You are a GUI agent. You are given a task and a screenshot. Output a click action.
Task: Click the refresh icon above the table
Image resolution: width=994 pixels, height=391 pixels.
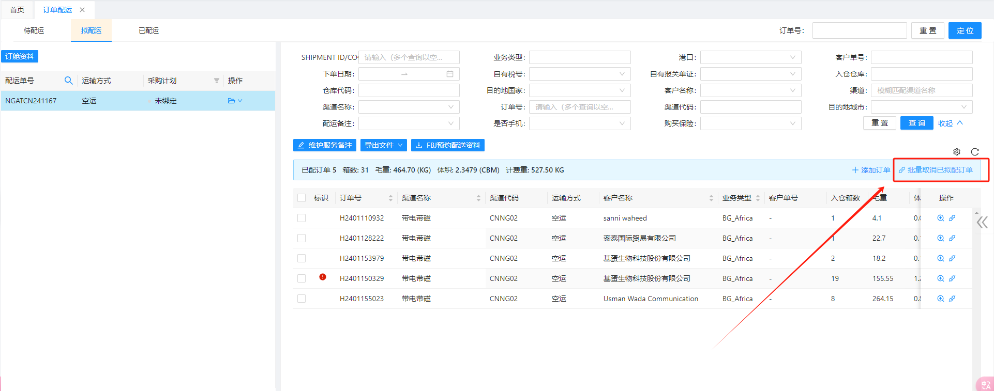975,152
